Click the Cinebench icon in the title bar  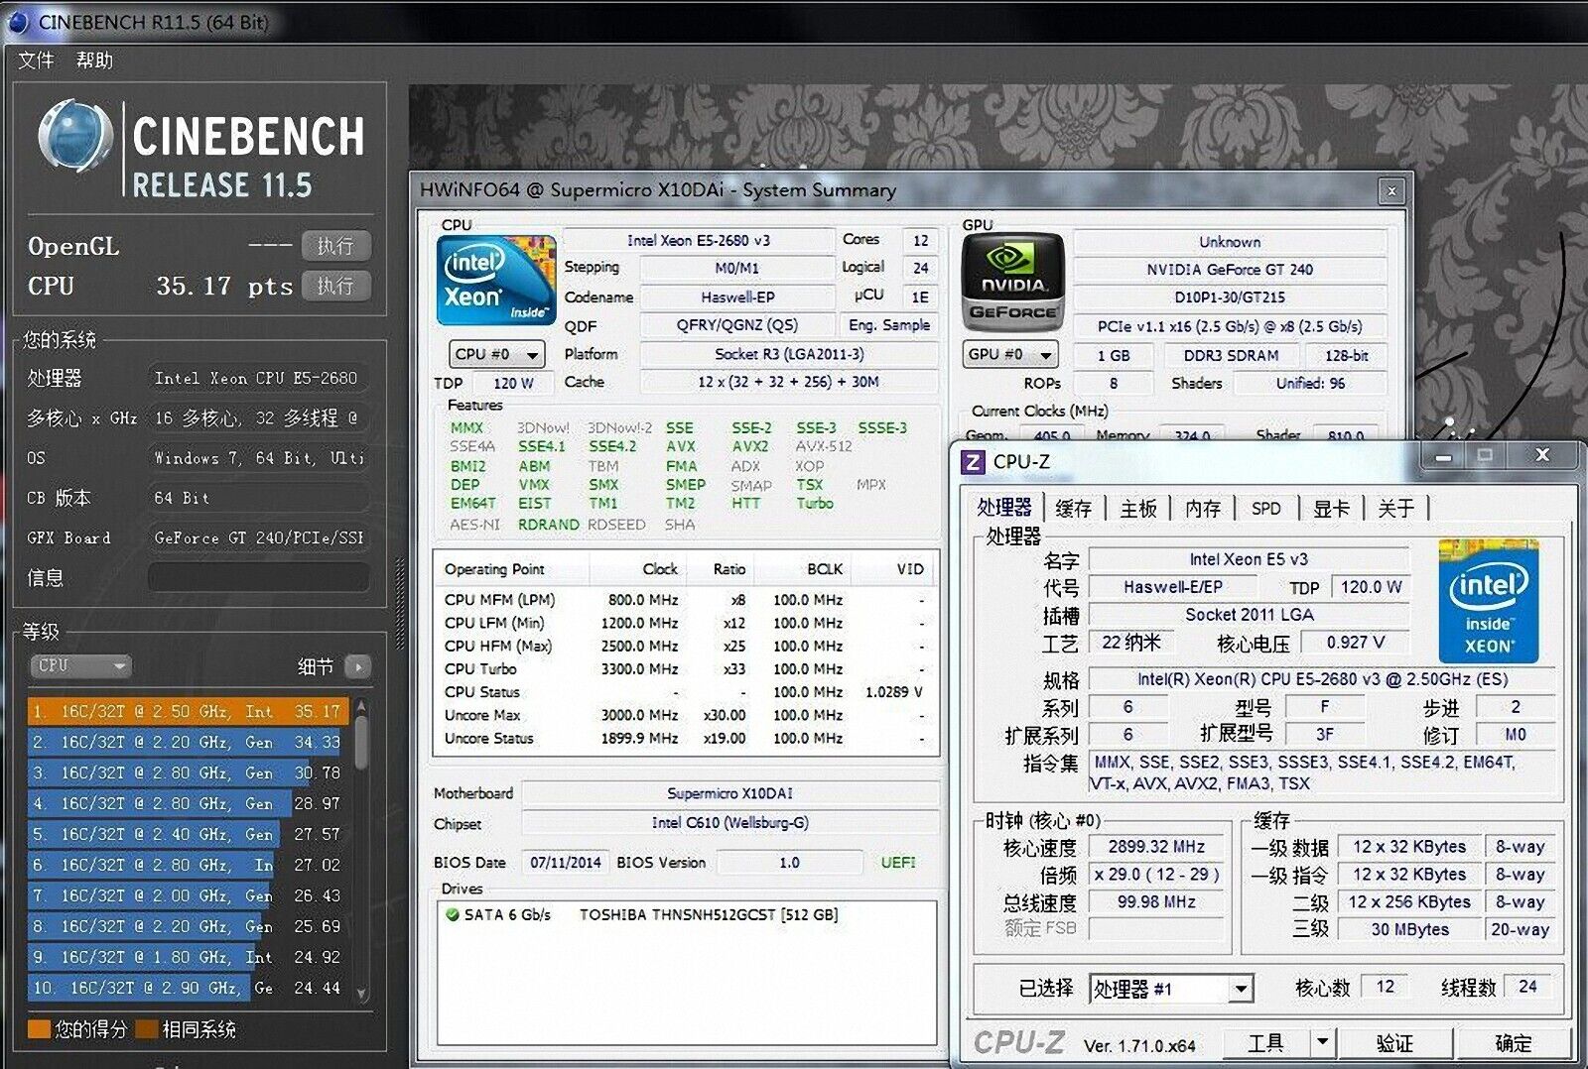click(18, 21)
